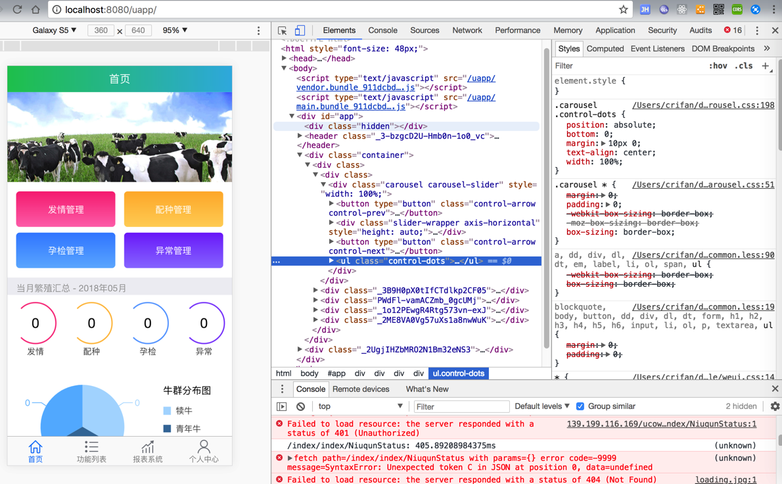The width and height of the screenshot is (782, 484).
Task: Add new style rule plus icon
Action: pos(766,66)
